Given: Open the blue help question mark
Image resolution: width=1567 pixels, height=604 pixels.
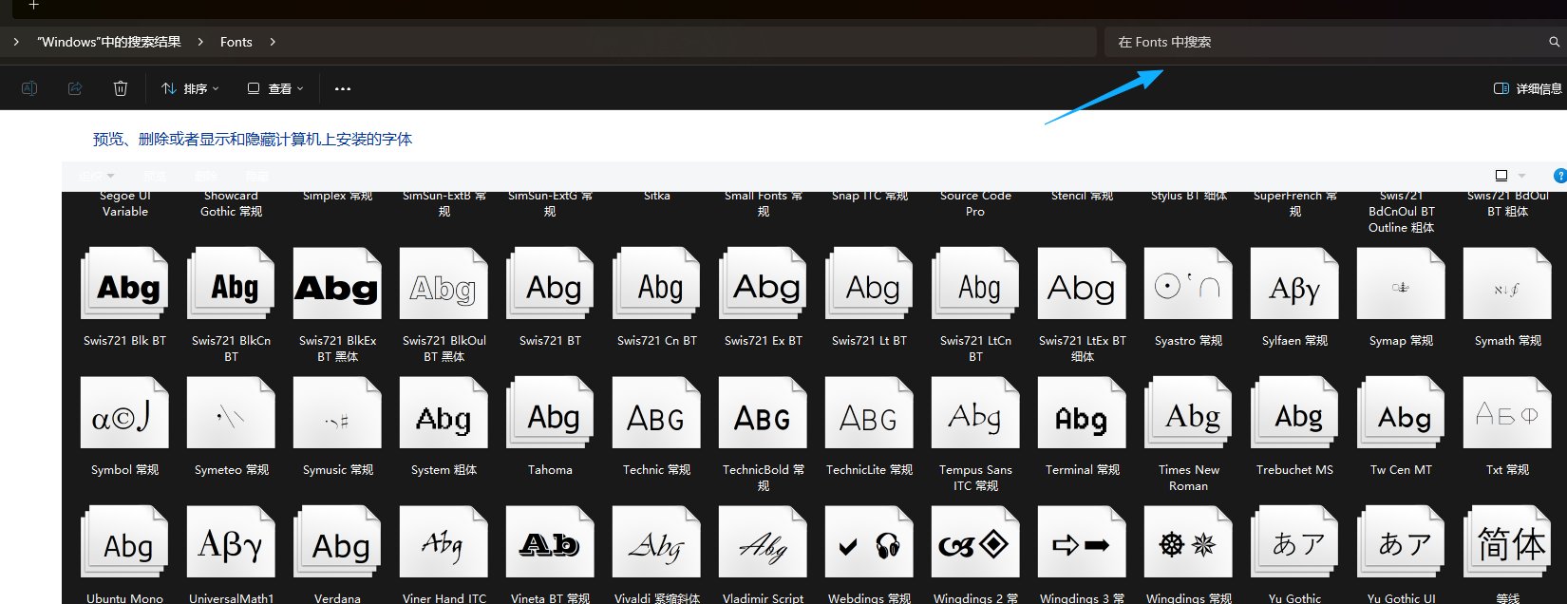Looking at the screenshot, I should tap(1559, 176).
